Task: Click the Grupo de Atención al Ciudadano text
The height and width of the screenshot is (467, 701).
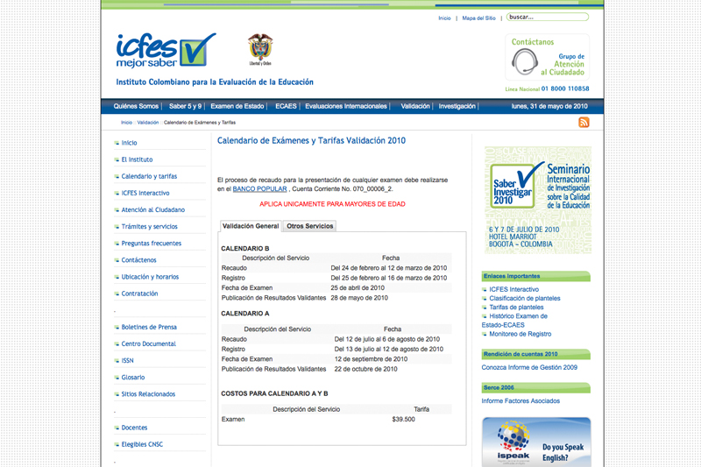Action: coord(563,64)
